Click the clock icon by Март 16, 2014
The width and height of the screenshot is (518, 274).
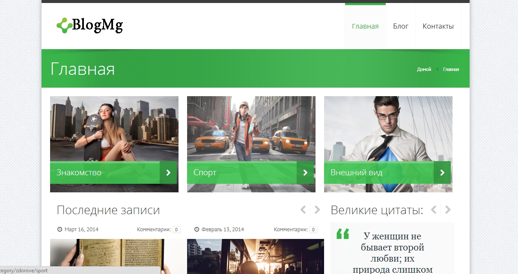point(60,230)
